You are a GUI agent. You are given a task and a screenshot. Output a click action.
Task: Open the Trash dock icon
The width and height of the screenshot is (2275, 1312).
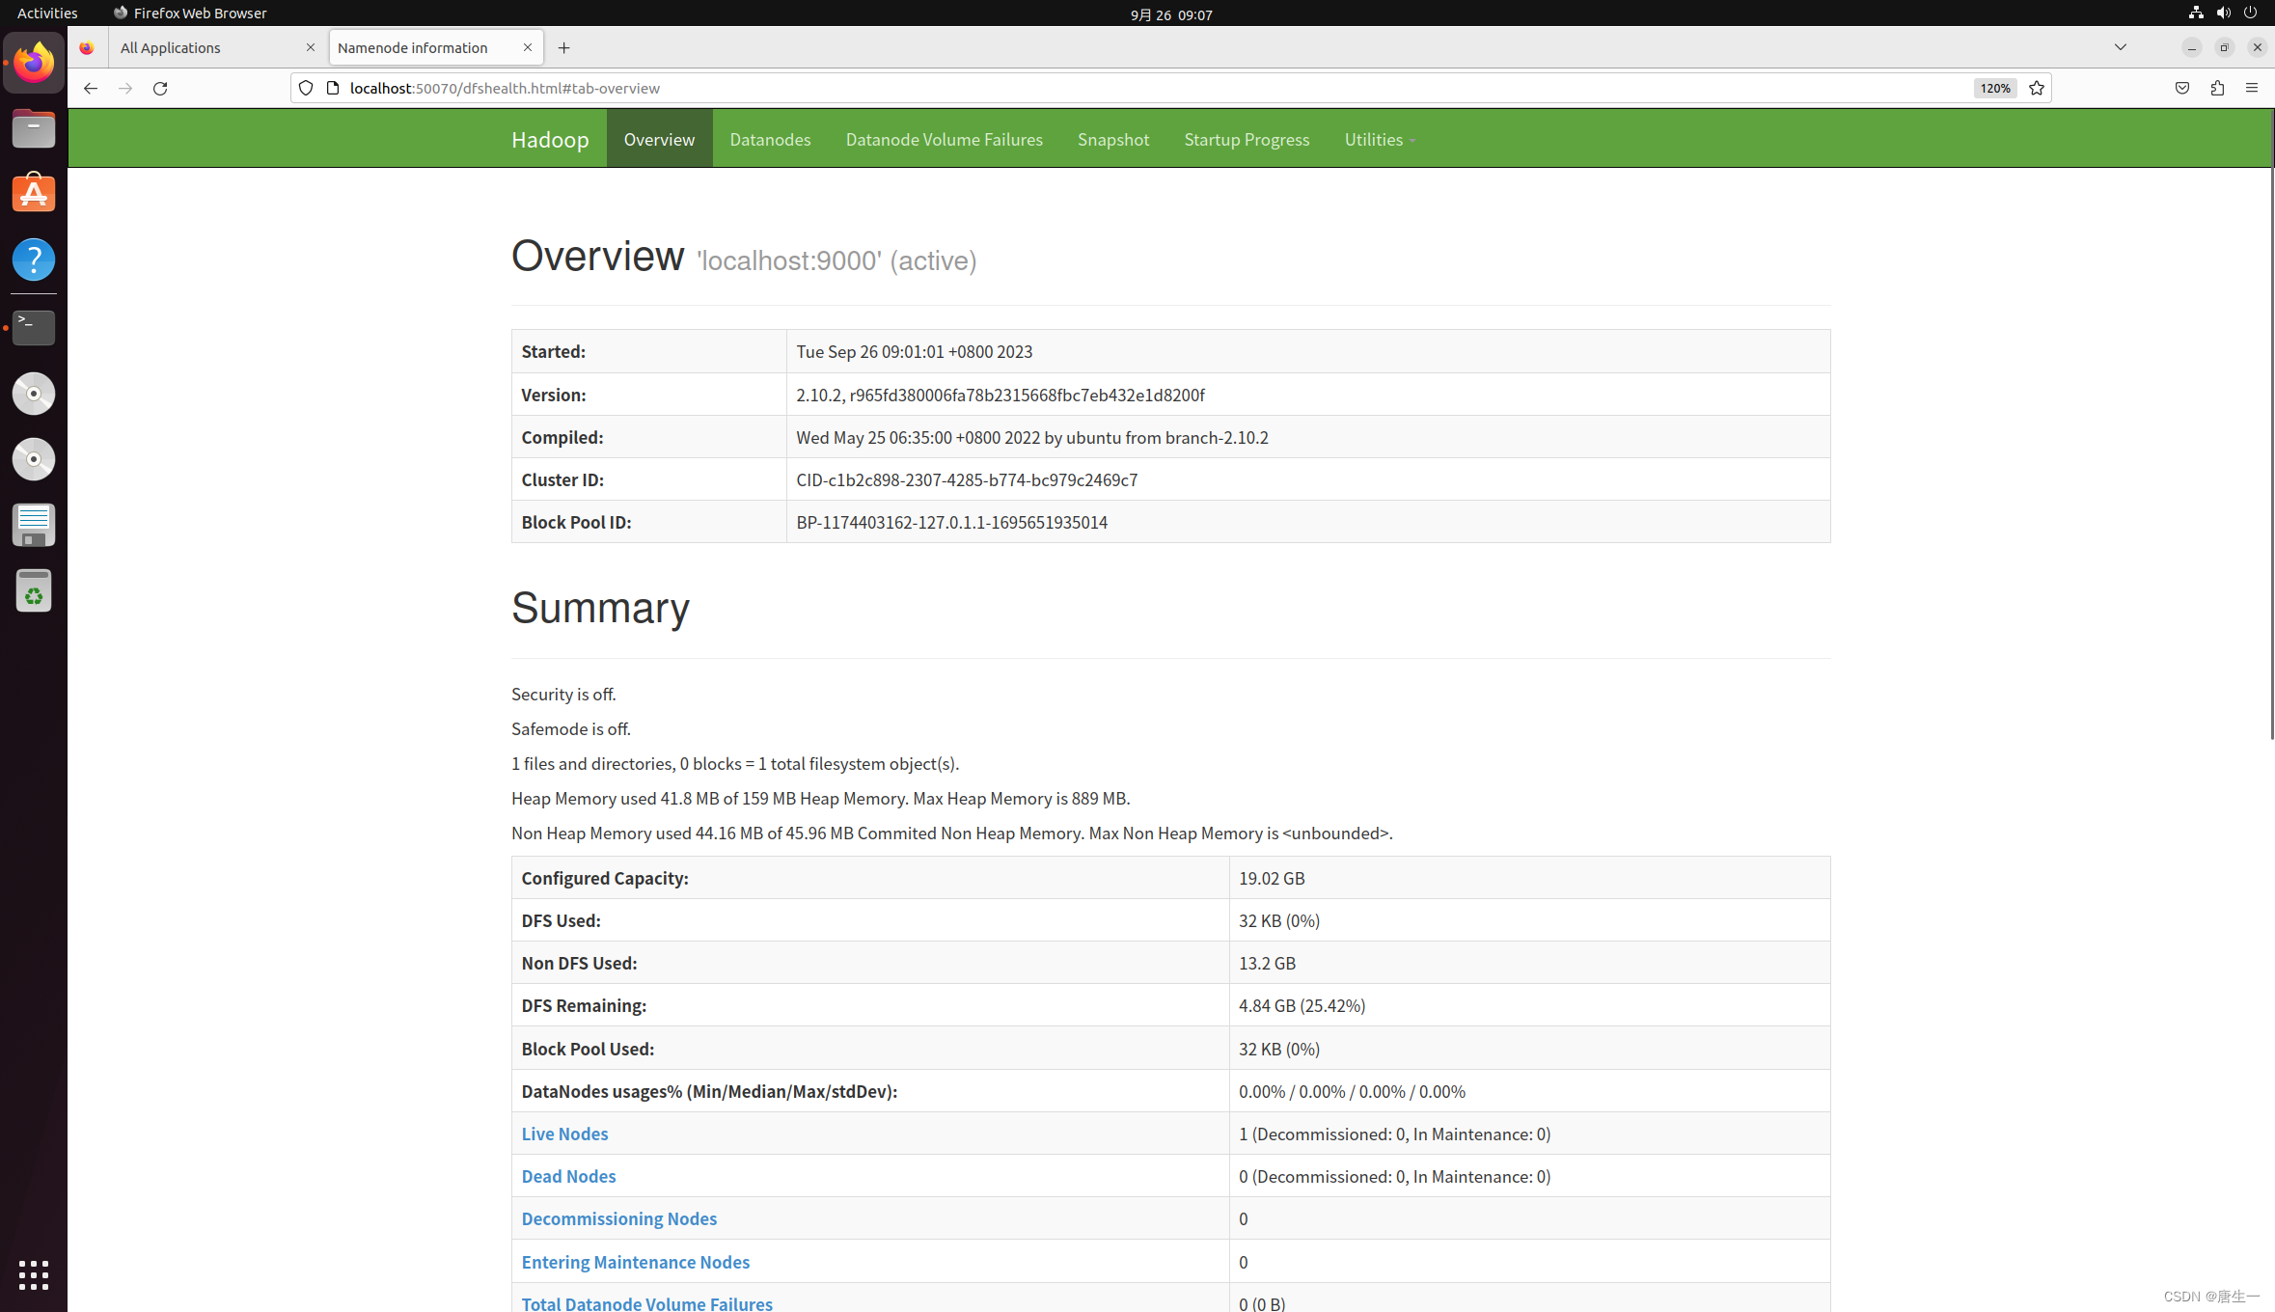(34, 590)
